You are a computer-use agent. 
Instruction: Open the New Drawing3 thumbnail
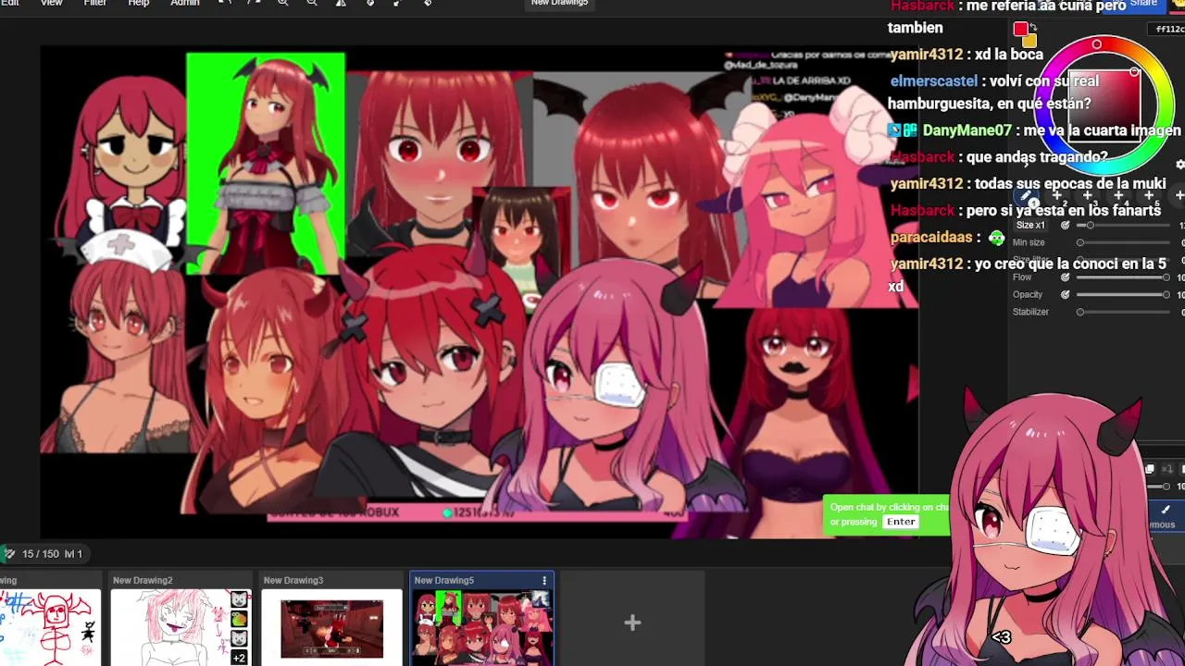click(331, 627)
